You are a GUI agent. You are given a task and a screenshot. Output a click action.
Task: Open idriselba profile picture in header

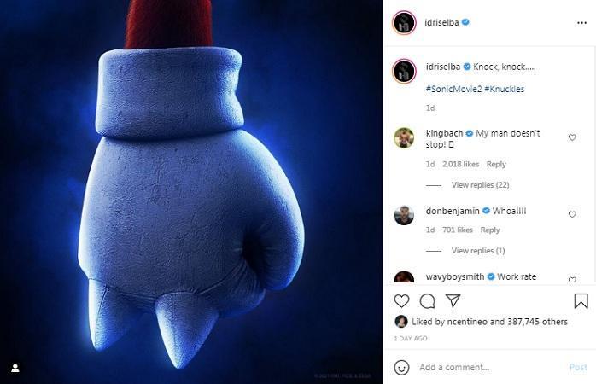[x=404, y=23]
